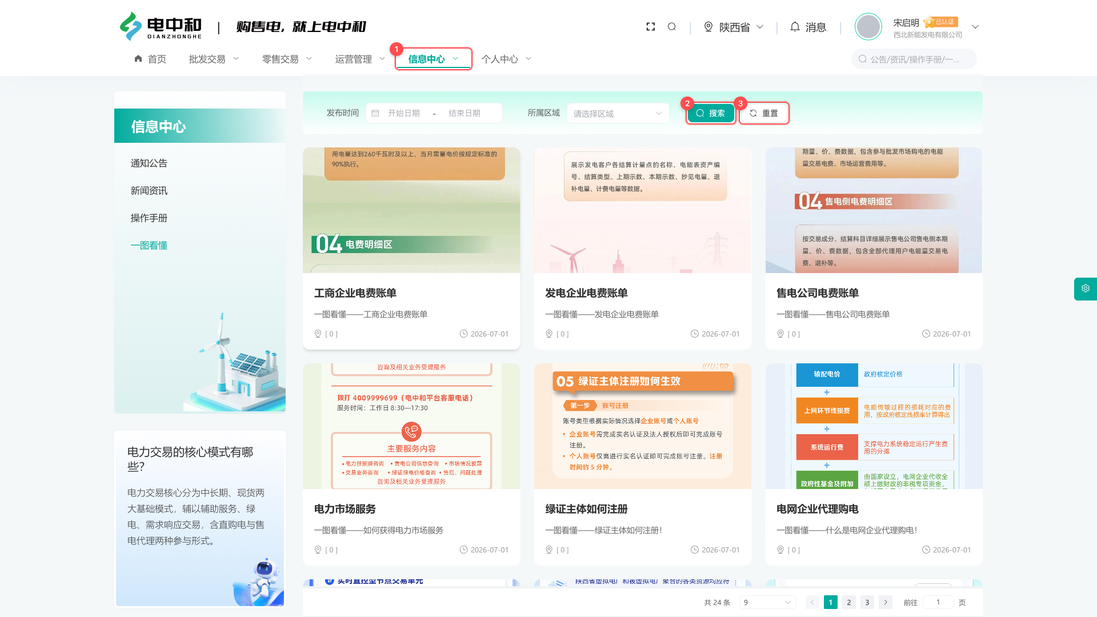Click the 重置 reset button
The image size is (1097, 617).
click(764, 113)
